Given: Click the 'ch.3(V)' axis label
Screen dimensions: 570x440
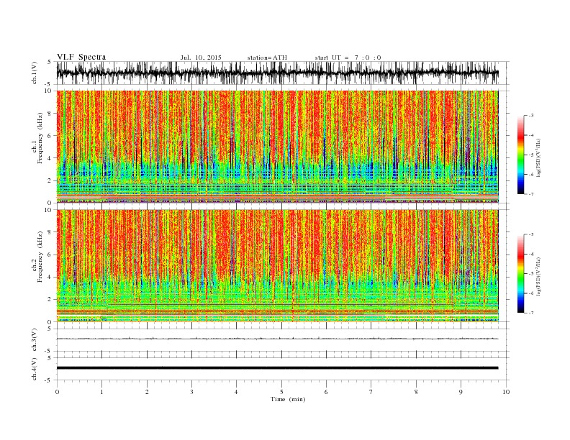Looking at the screenshot, I should (35, 340).
